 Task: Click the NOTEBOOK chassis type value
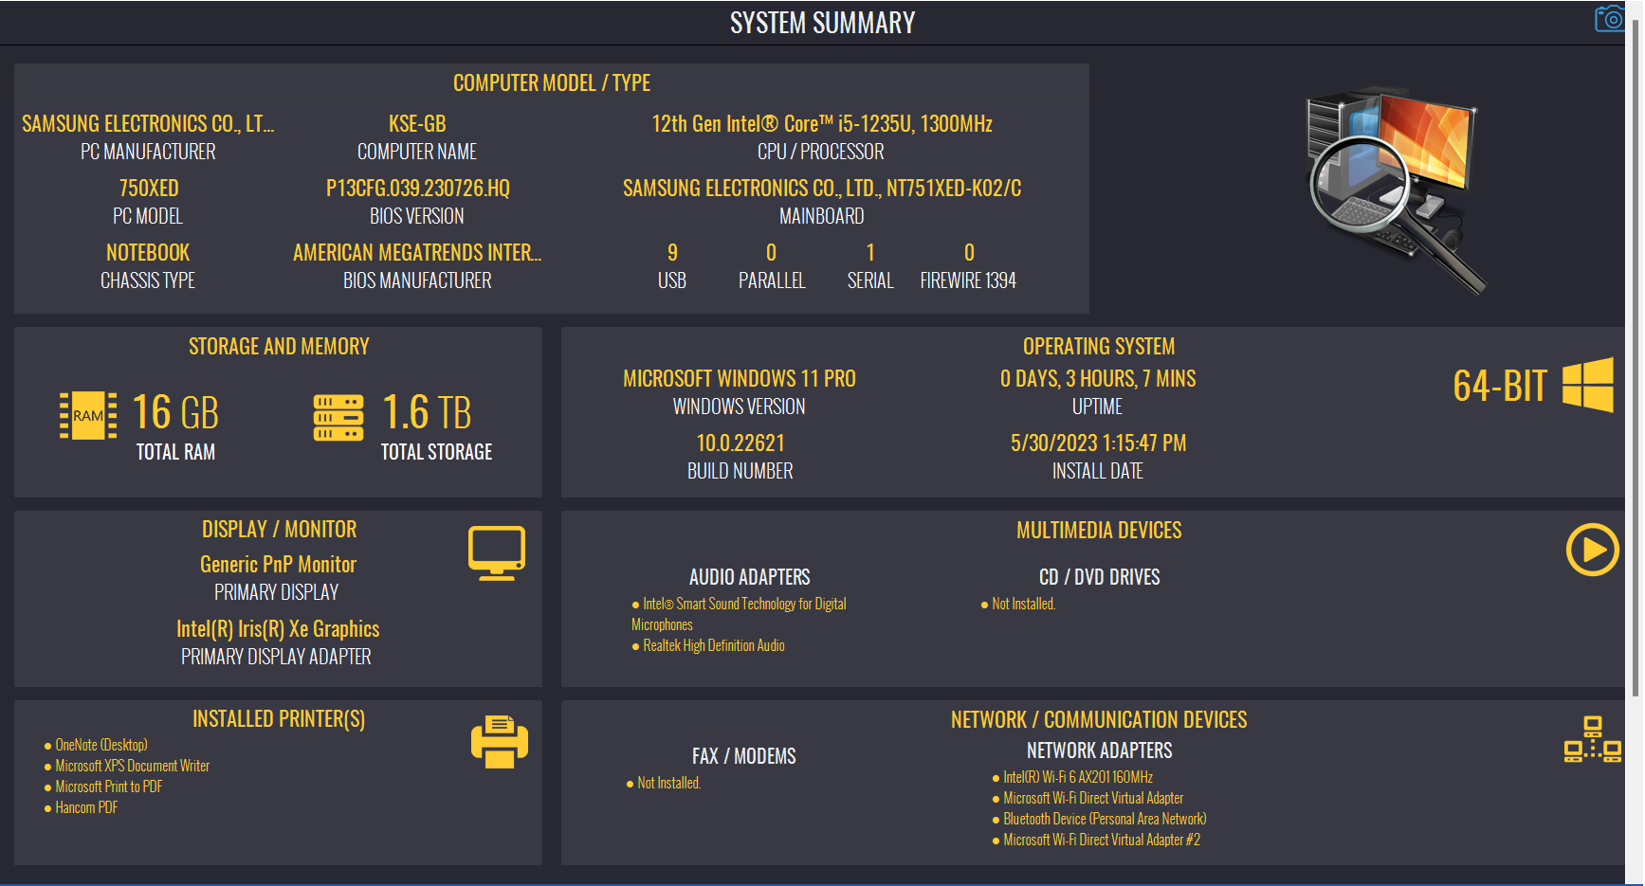click(148, 253)
